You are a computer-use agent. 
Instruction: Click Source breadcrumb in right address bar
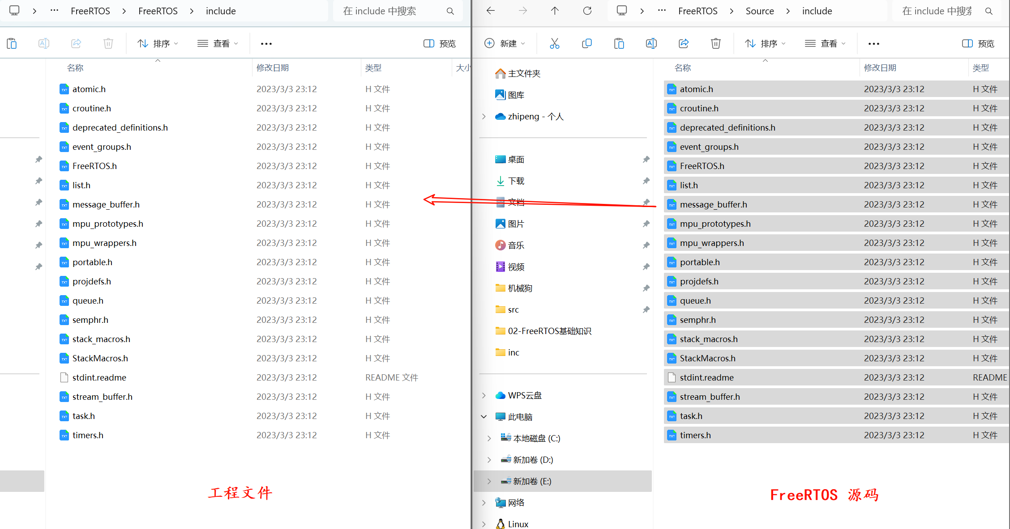760,11
